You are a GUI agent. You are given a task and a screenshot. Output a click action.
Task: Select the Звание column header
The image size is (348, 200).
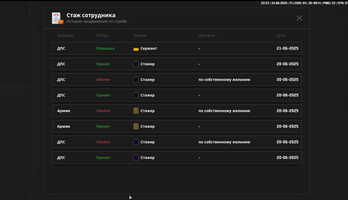pyautogui.click(x=140, y=35)
